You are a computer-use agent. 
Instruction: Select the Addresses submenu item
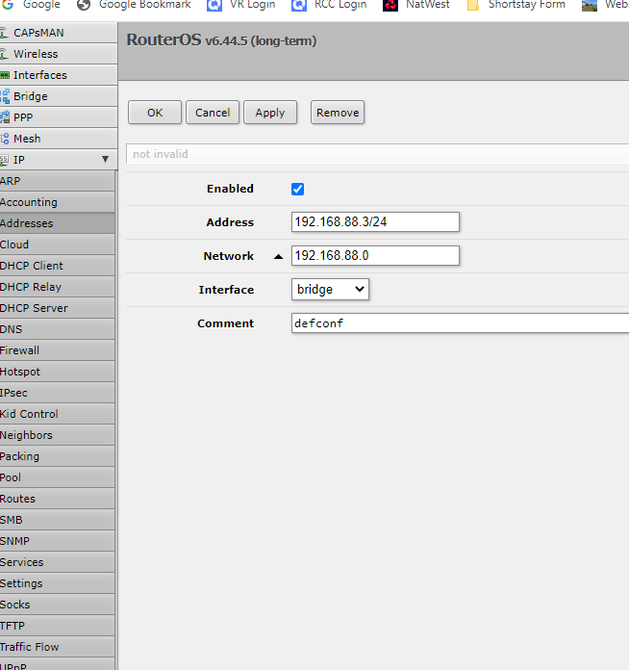(57, 223)
